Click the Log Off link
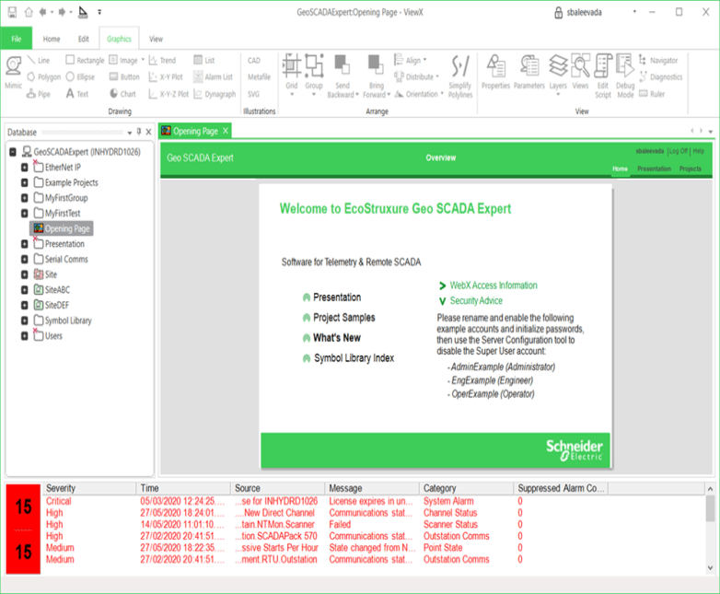 (x=678, y=150)
